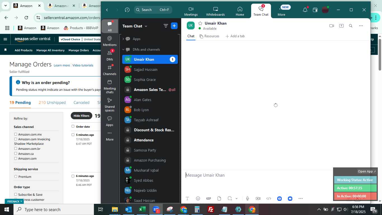This screenshot has width=382, height=215.
Task: Click the blue new chat plus button
Action: tap(174, 26)
